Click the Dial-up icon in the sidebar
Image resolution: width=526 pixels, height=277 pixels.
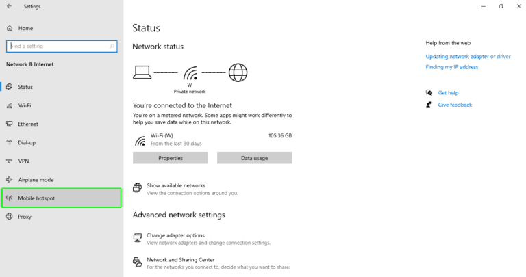click(10, 142)
